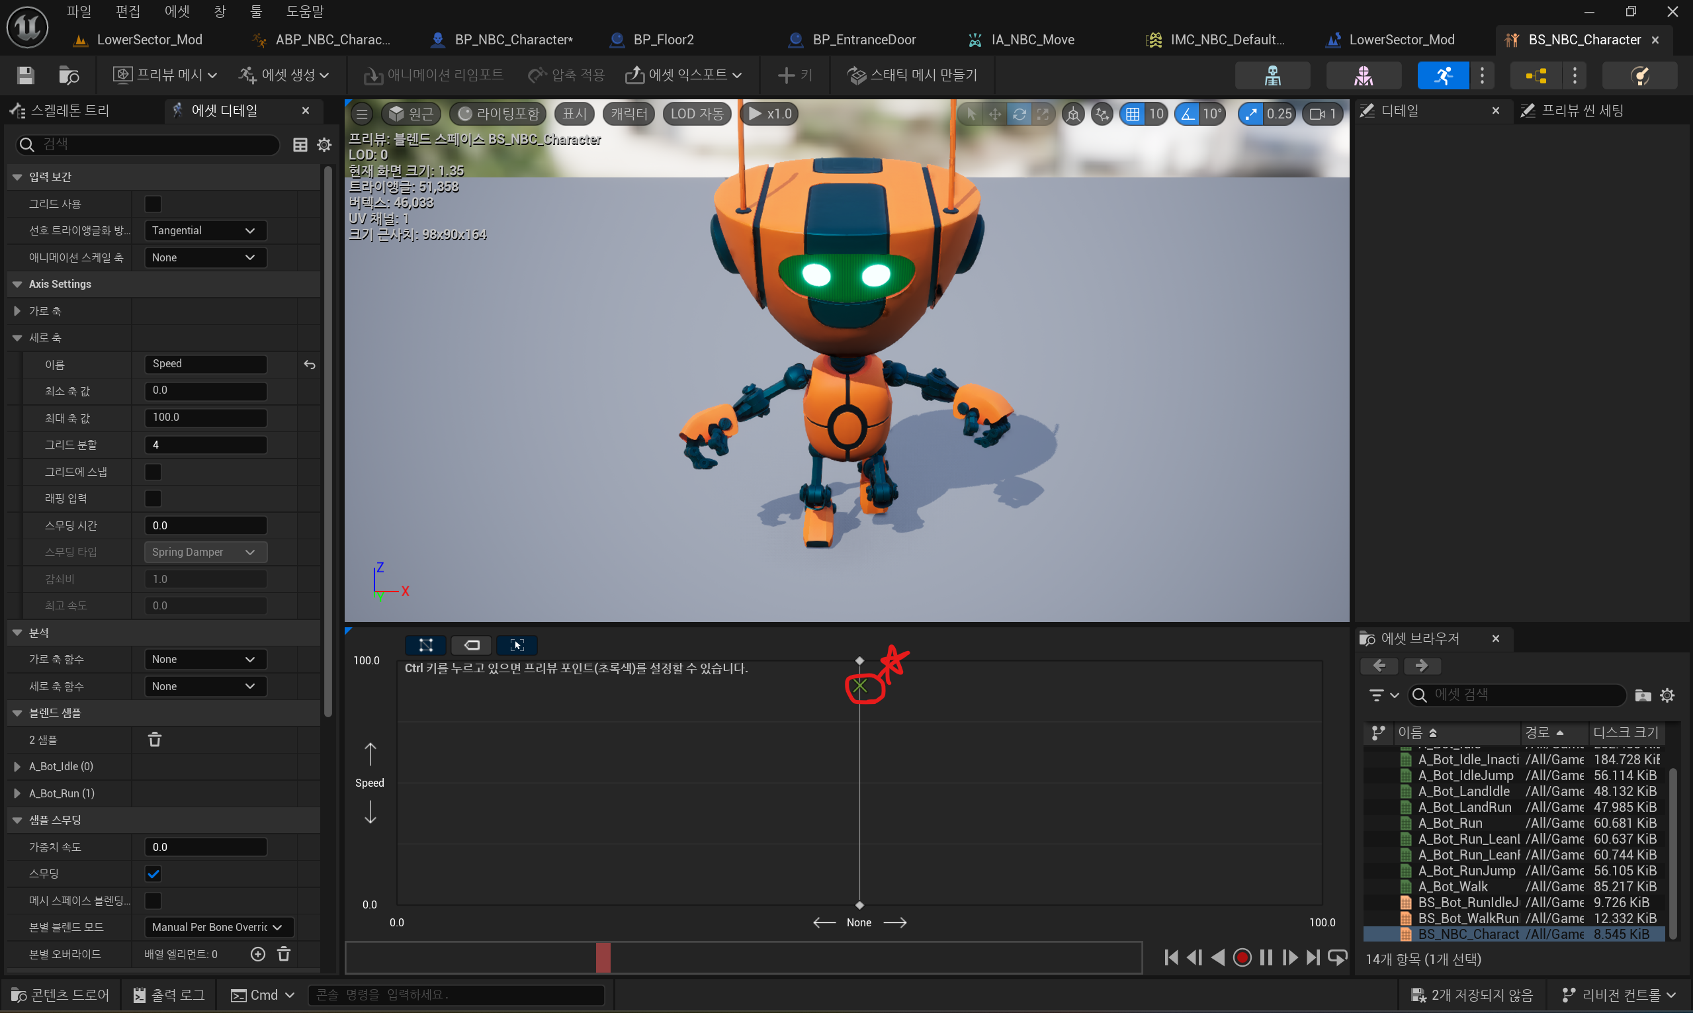
Task: Delete all blend samples with trash icon
Action: [155, 739]
